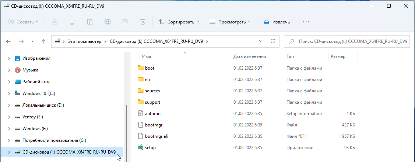Sort by the Тип column header
The width and height of the screenshot is (415, 162).
(290, 56)
